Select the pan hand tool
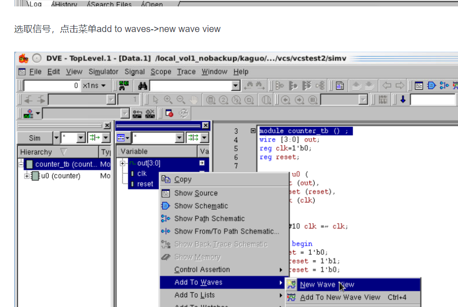458x307 pixels. pos(194,99)
